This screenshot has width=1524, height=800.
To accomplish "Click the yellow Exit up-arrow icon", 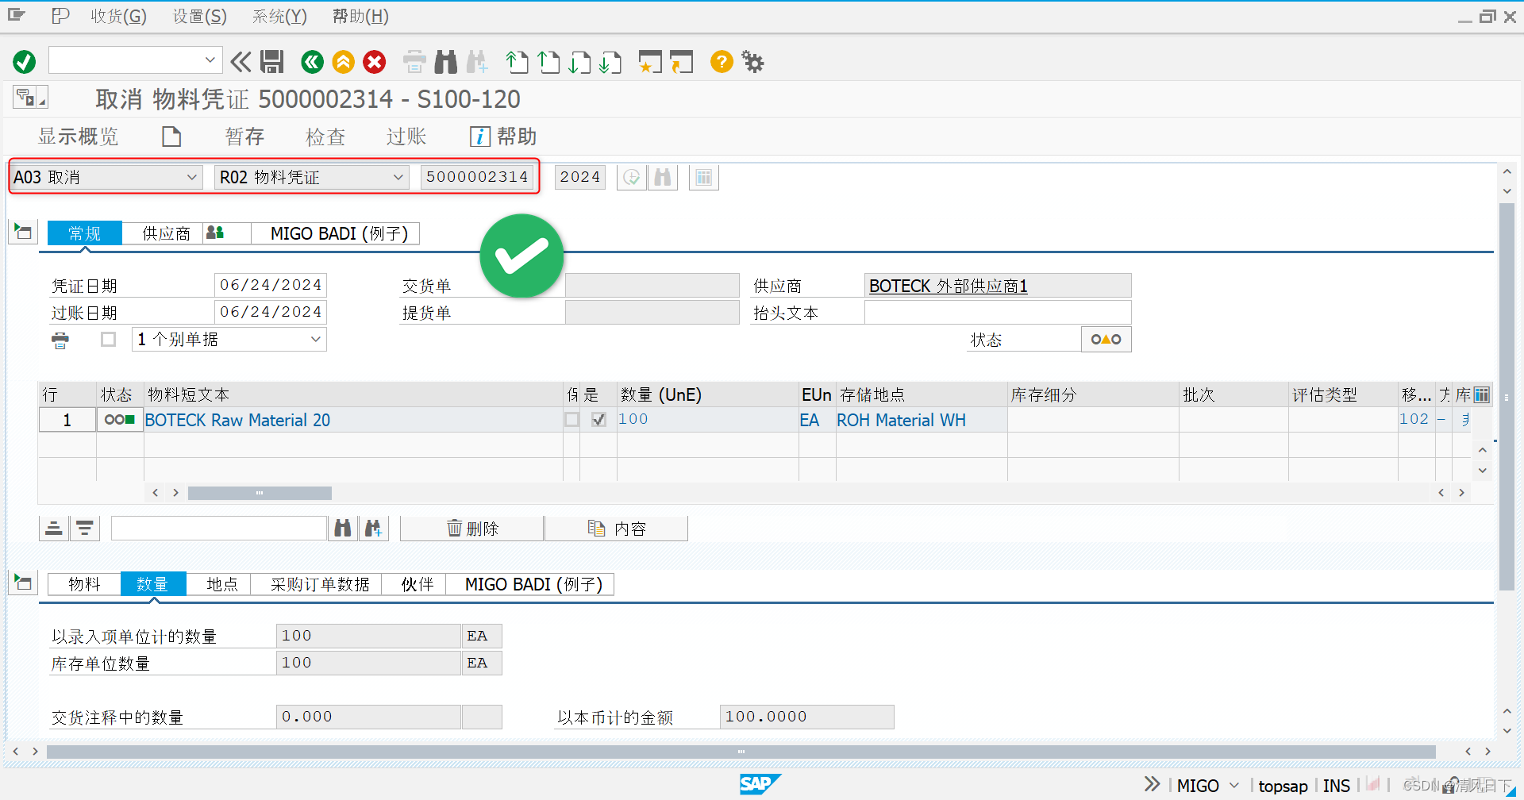I will (344, 61).
